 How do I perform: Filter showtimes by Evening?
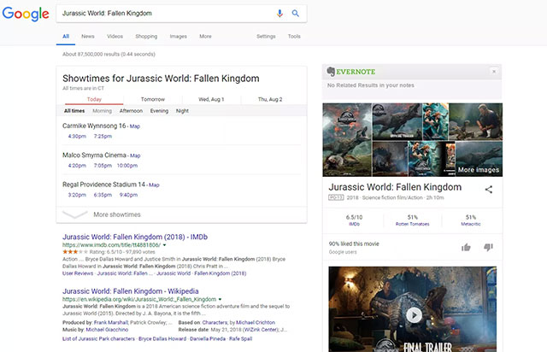point(159,111)
